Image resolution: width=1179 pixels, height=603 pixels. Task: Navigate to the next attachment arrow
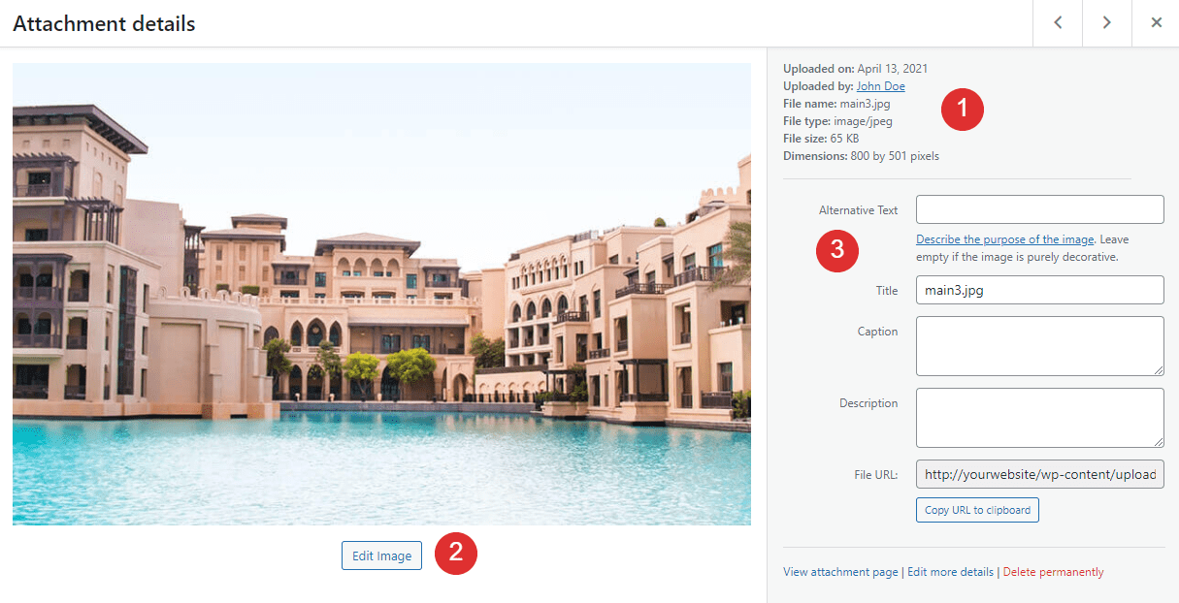[x=1106, y=22]
